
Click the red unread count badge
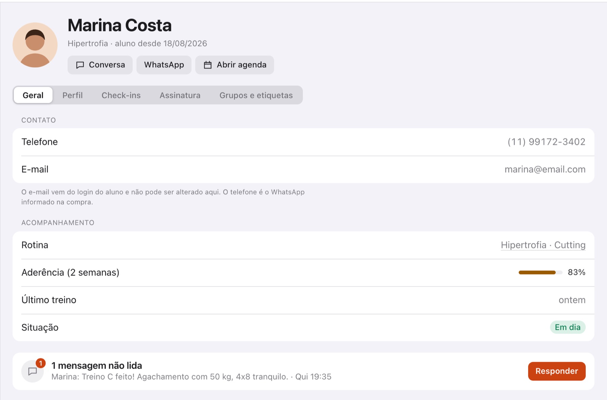(40, 363)
